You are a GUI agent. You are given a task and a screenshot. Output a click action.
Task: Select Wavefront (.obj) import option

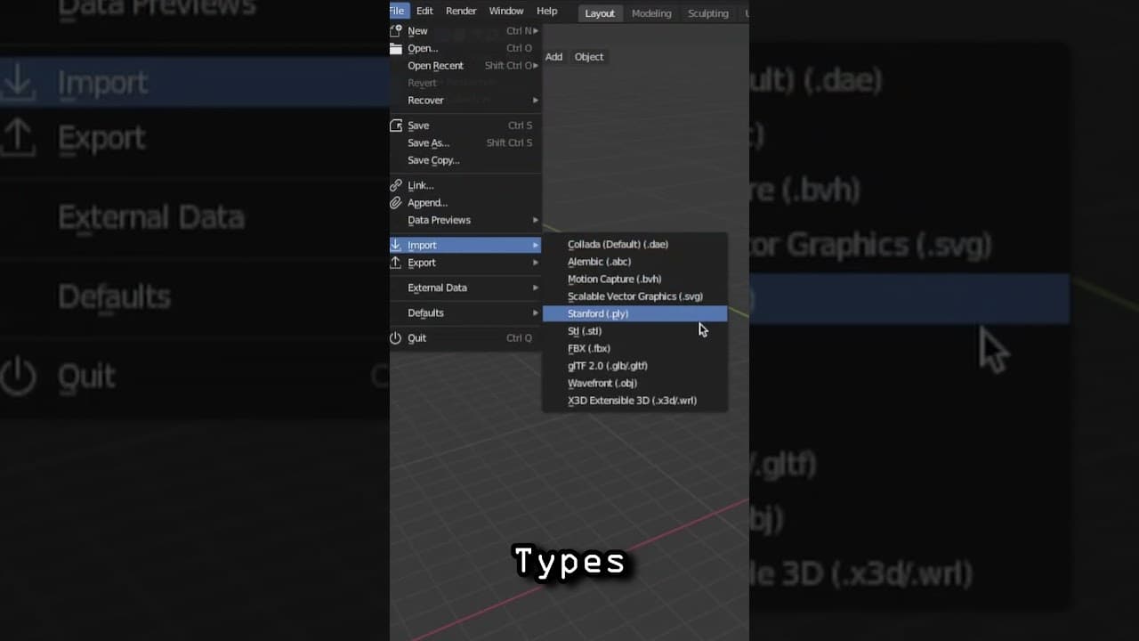click(635, 383)
